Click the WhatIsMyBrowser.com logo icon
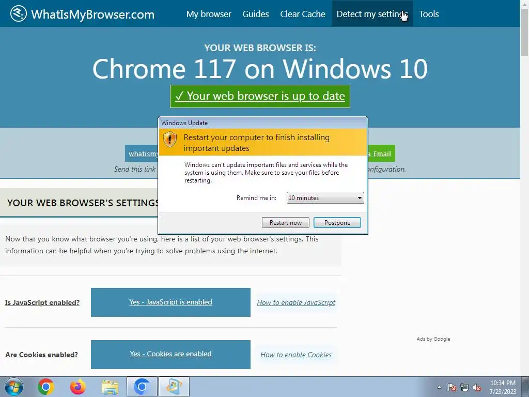 tap(18, 14)
